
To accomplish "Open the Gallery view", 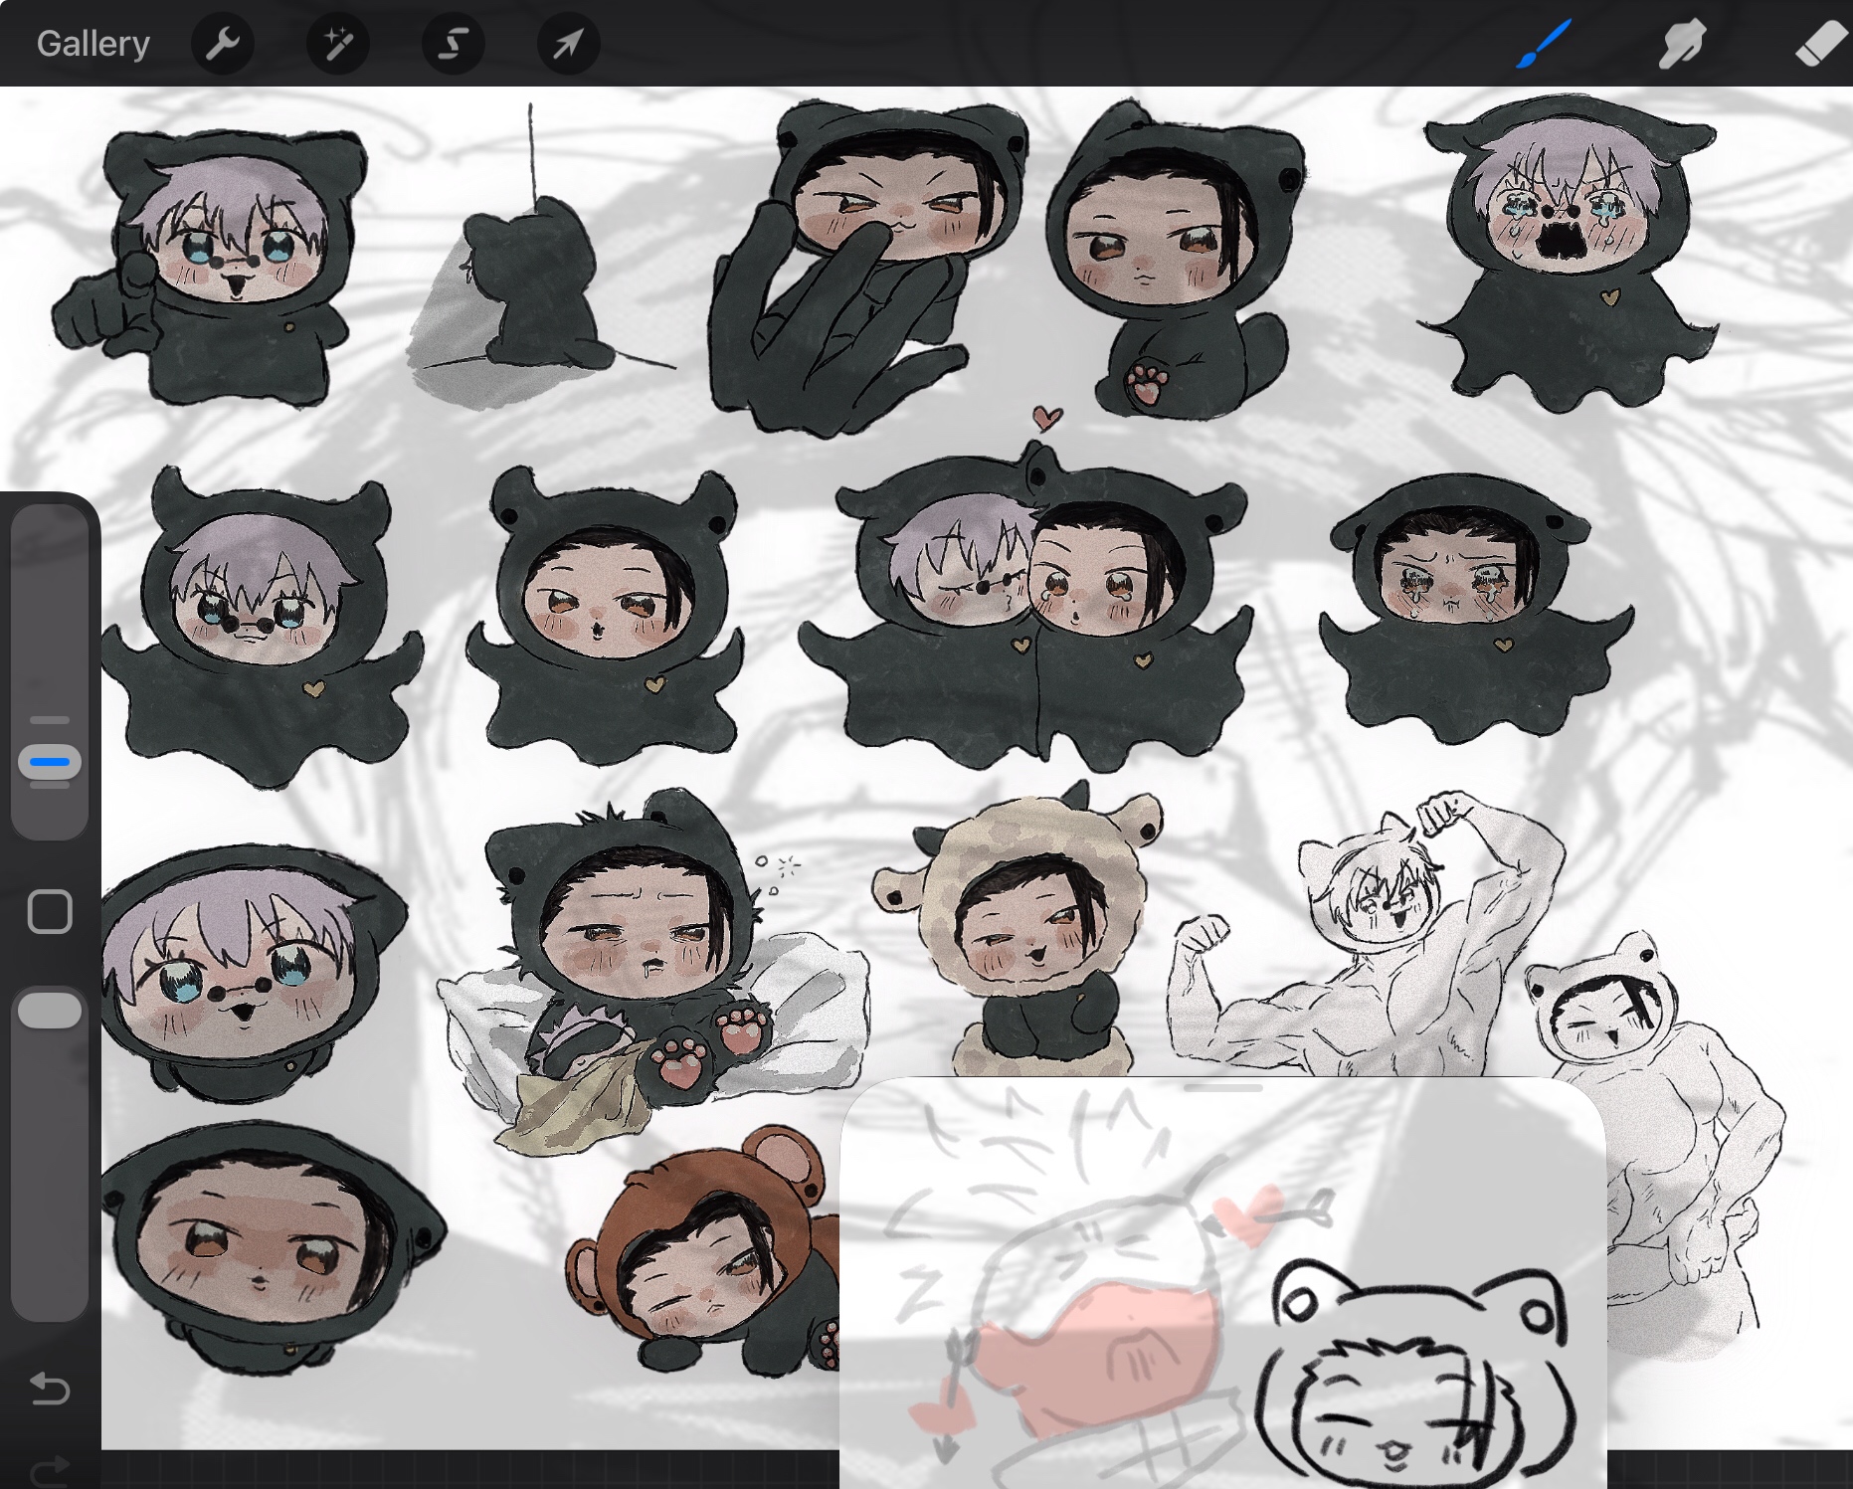I will point(93,44).
